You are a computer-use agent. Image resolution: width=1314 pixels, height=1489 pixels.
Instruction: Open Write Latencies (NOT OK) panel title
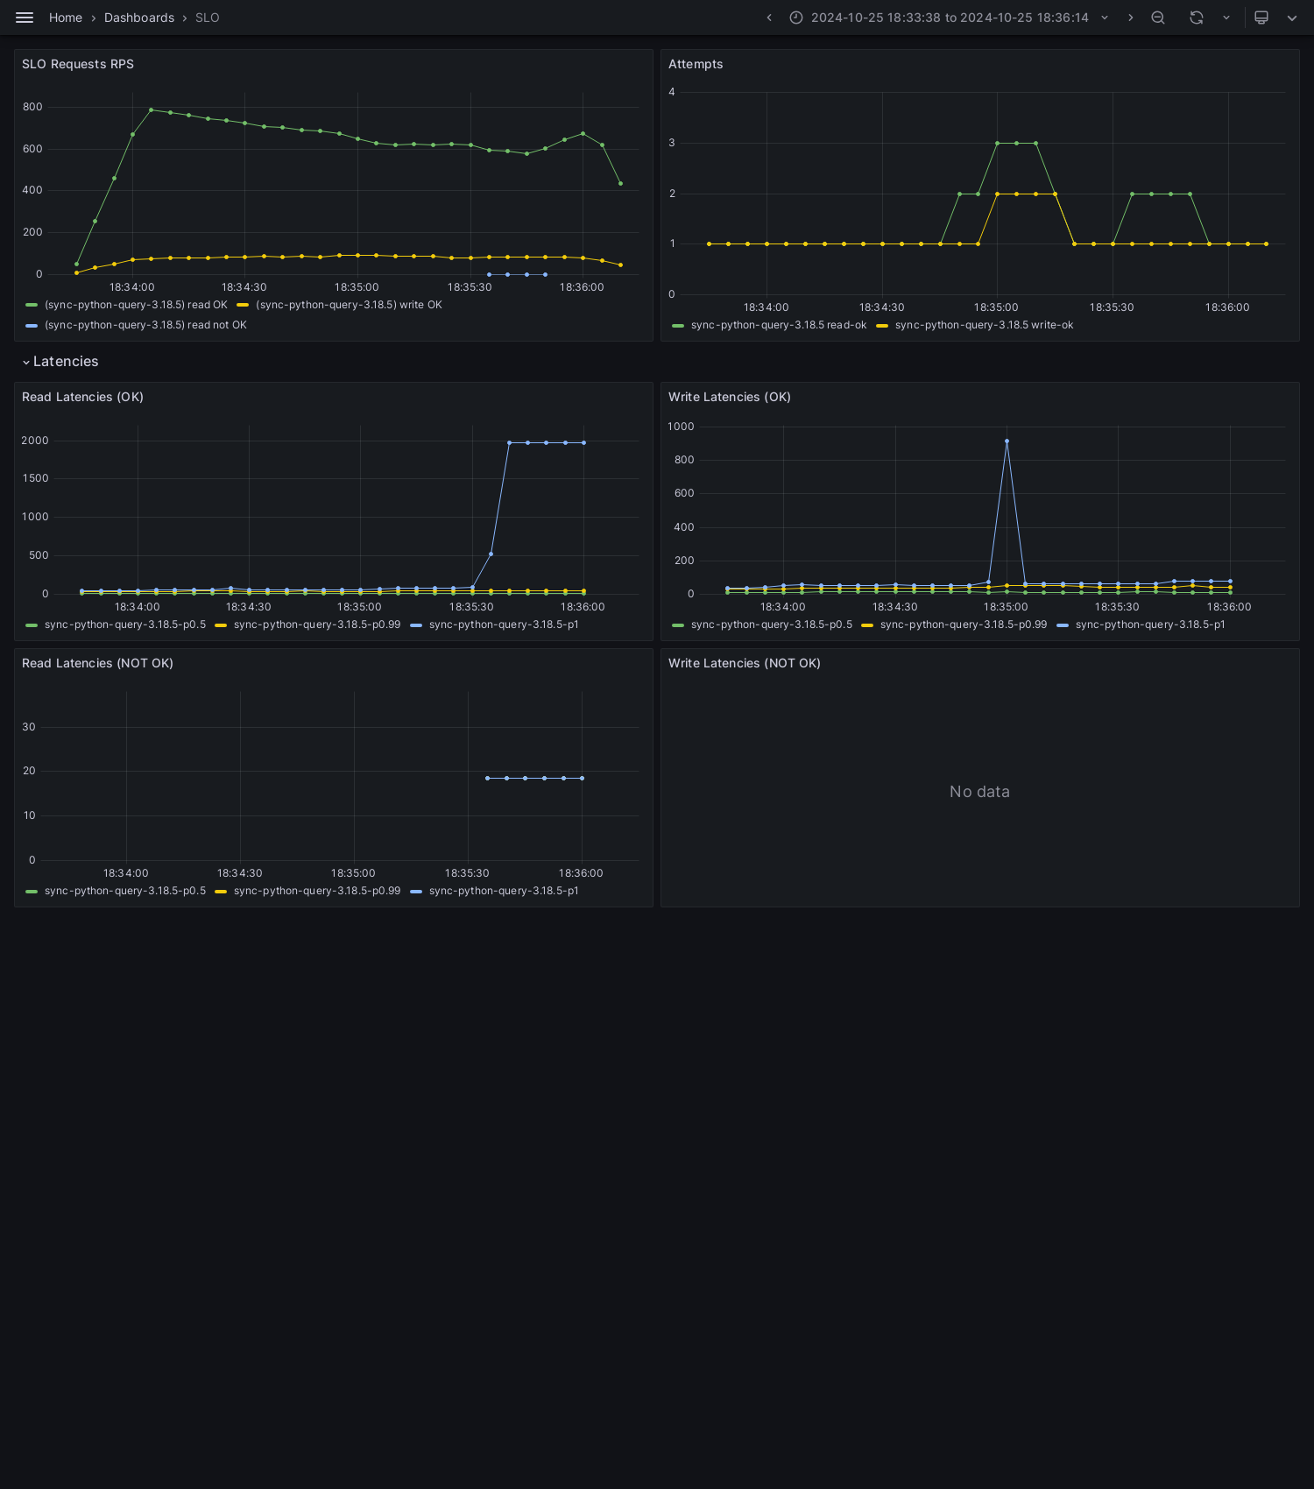(x=745, y=663)
